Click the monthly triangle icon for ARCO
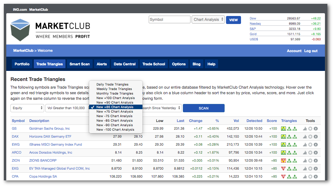This screenshot has height=187, width=334. (x=295, y=153)
